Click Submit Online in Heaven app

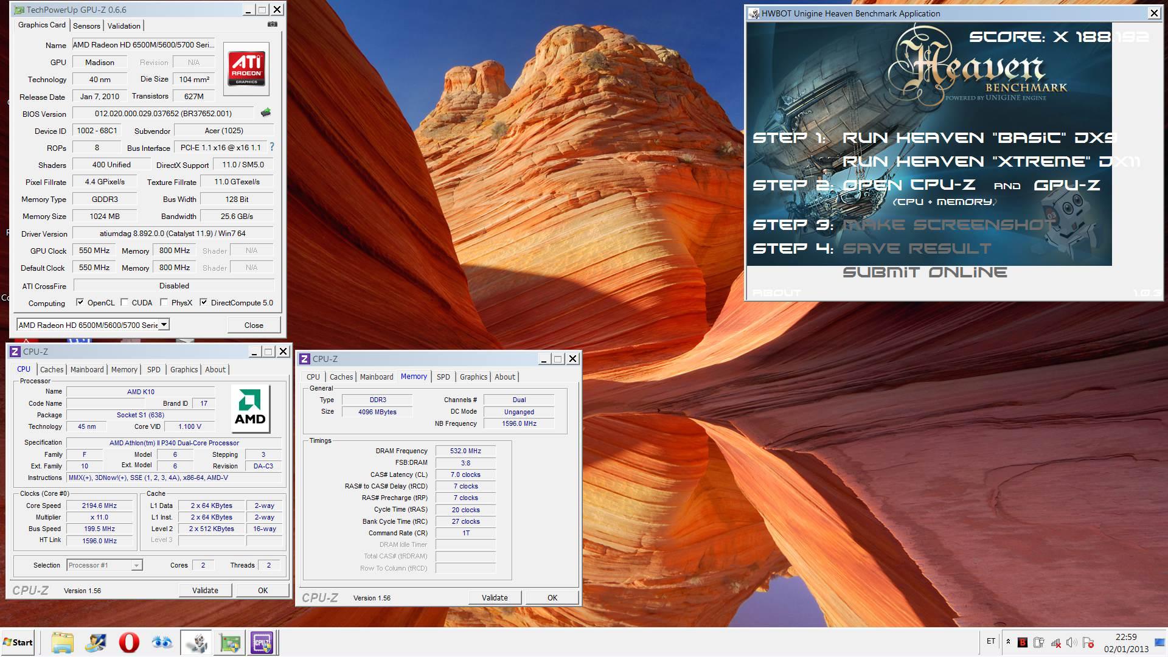tap(925, 273)
